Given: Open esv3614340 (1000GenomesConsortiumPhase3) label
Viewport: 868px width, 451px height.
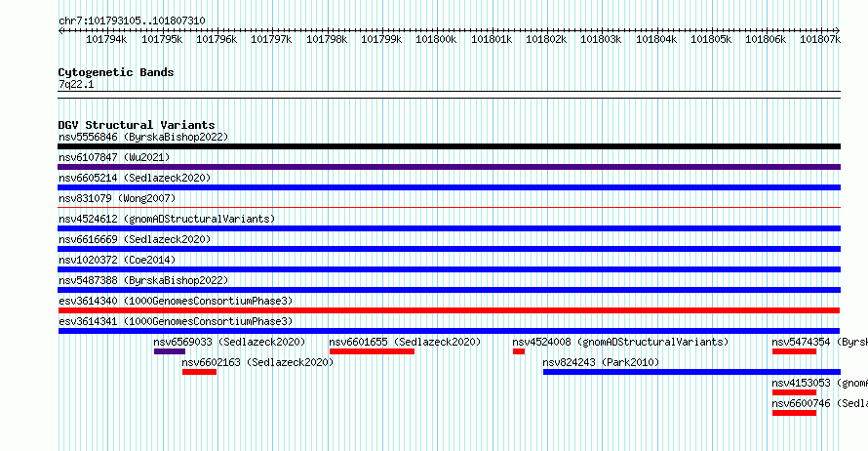Looking at the screenshot, I should [176, 301].
